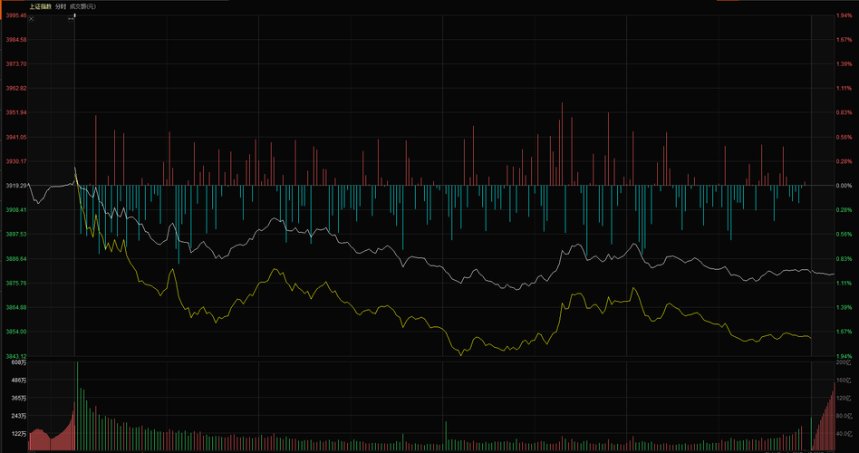Click the double-arrow expand icon on the auction panel
Screen dimensions: 859x453
tap(71, 19)
